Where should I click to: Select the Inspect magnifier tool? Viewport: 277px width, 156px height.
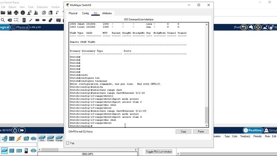click(x=3, y=20)
